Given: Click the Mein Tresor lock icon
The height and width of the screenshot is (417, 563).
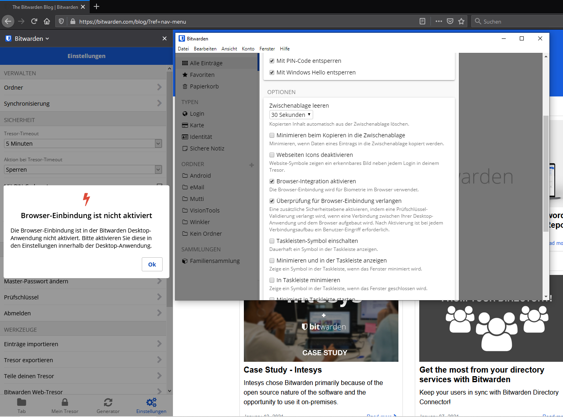Looking at the screenshot, I should (x=64, y=402).
